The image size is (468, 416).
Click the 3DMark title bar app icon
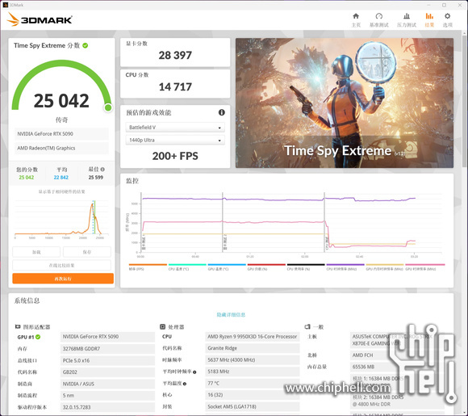point(5,5)
